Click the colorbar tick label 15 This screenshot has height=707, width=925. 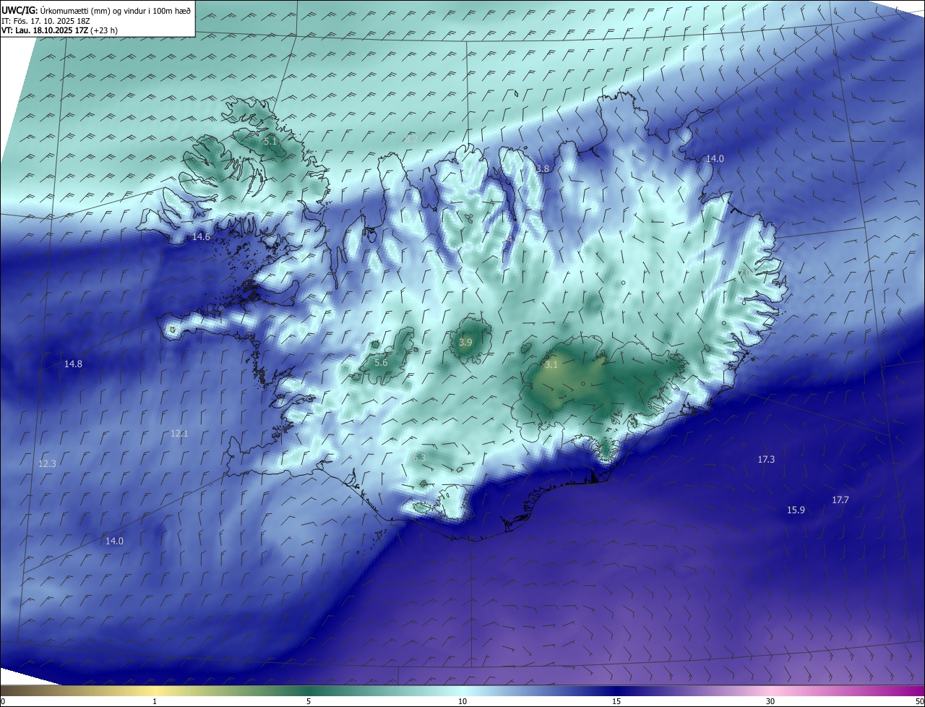click(616, 701)
